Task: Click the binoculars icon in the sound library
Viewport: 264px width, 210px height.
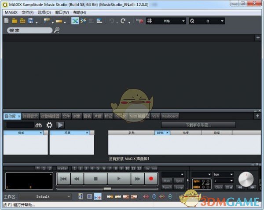Action: [x=39, y=125]
